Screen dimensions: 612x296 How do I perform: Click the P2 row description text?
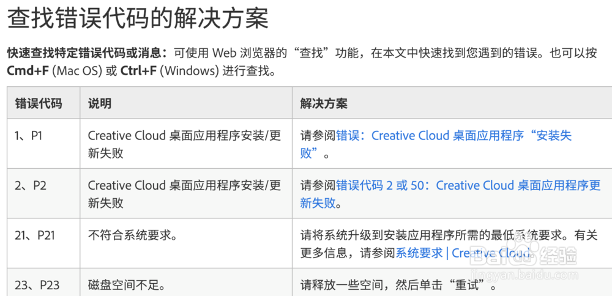click(x=184, y=194)
